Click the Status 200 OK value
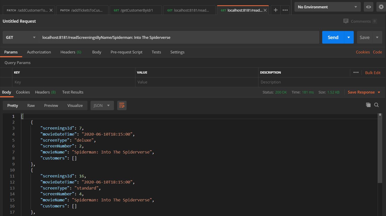The image size is (386, 216). (x=281, y=92)
